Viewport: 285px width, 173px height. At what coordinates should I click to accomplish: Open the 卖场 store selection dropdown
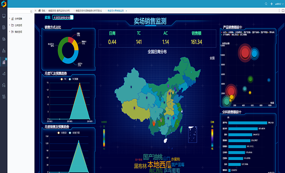(x=63, y=18)
